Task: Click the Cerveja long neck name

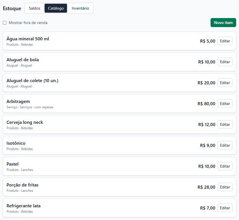Action: [25, 122]
